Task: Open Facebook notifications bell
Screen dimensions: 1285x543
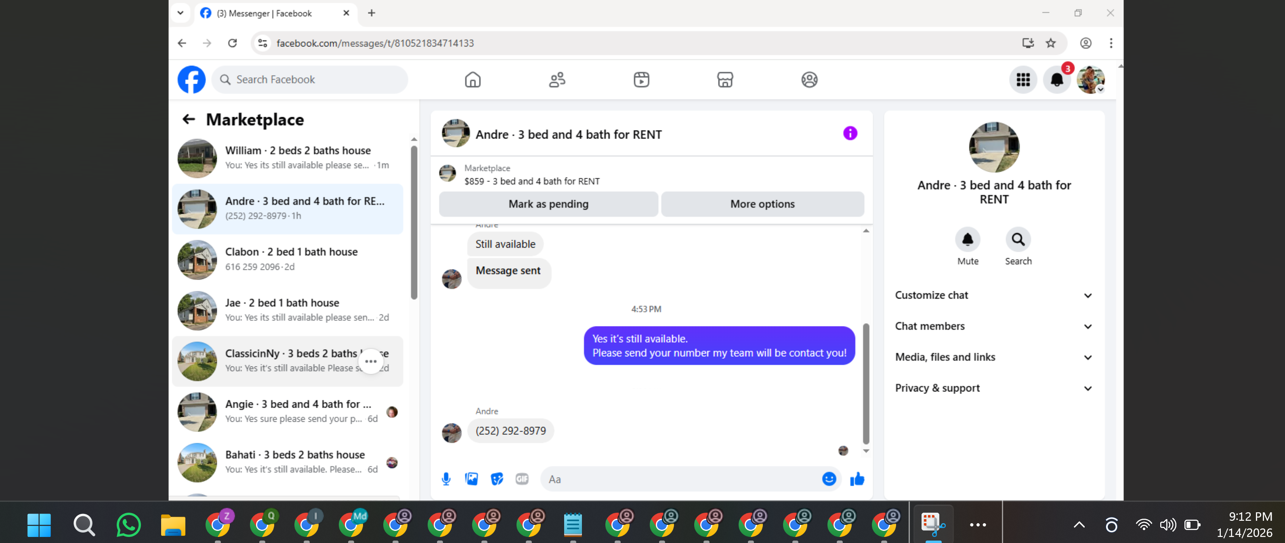Action: coord(1056,80)
